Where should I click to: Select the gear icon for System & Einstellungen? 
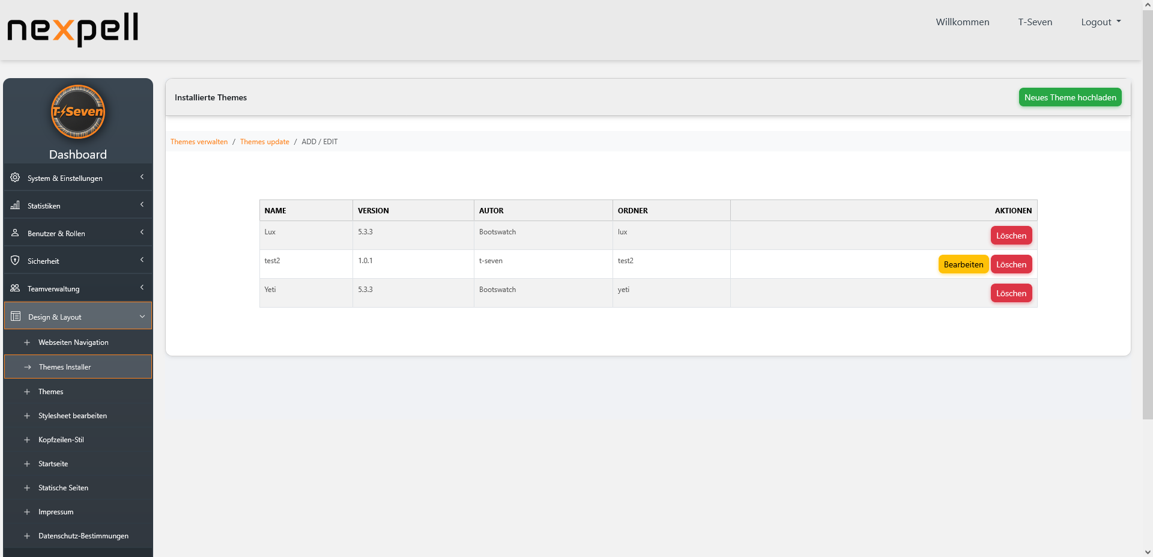[14, 177]
